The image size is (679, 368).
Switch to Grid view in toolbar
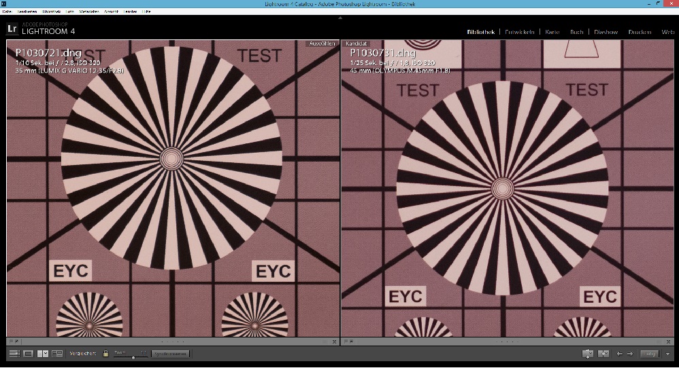(14, 354)
